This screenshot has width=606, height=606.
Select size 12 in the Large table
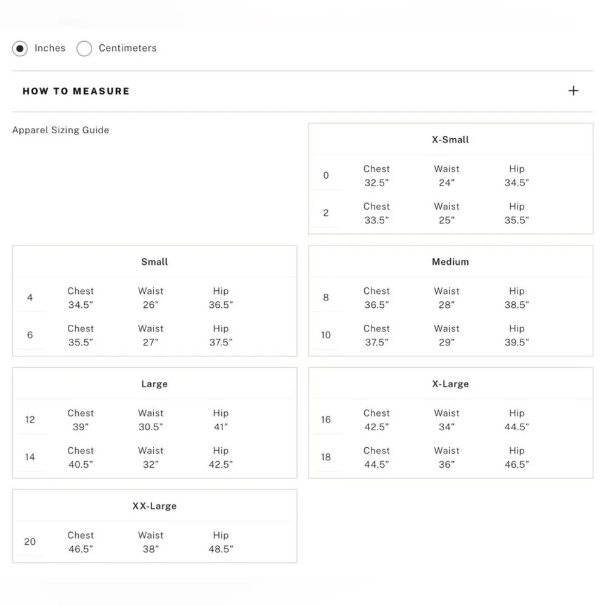coord(30,420)
